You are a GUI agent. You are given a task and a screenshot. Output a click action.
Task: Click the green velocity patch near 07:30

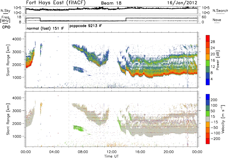(79, 128)
